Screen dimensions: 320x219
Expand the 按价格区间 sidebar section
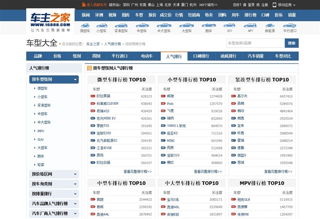[x=54, y=174]
